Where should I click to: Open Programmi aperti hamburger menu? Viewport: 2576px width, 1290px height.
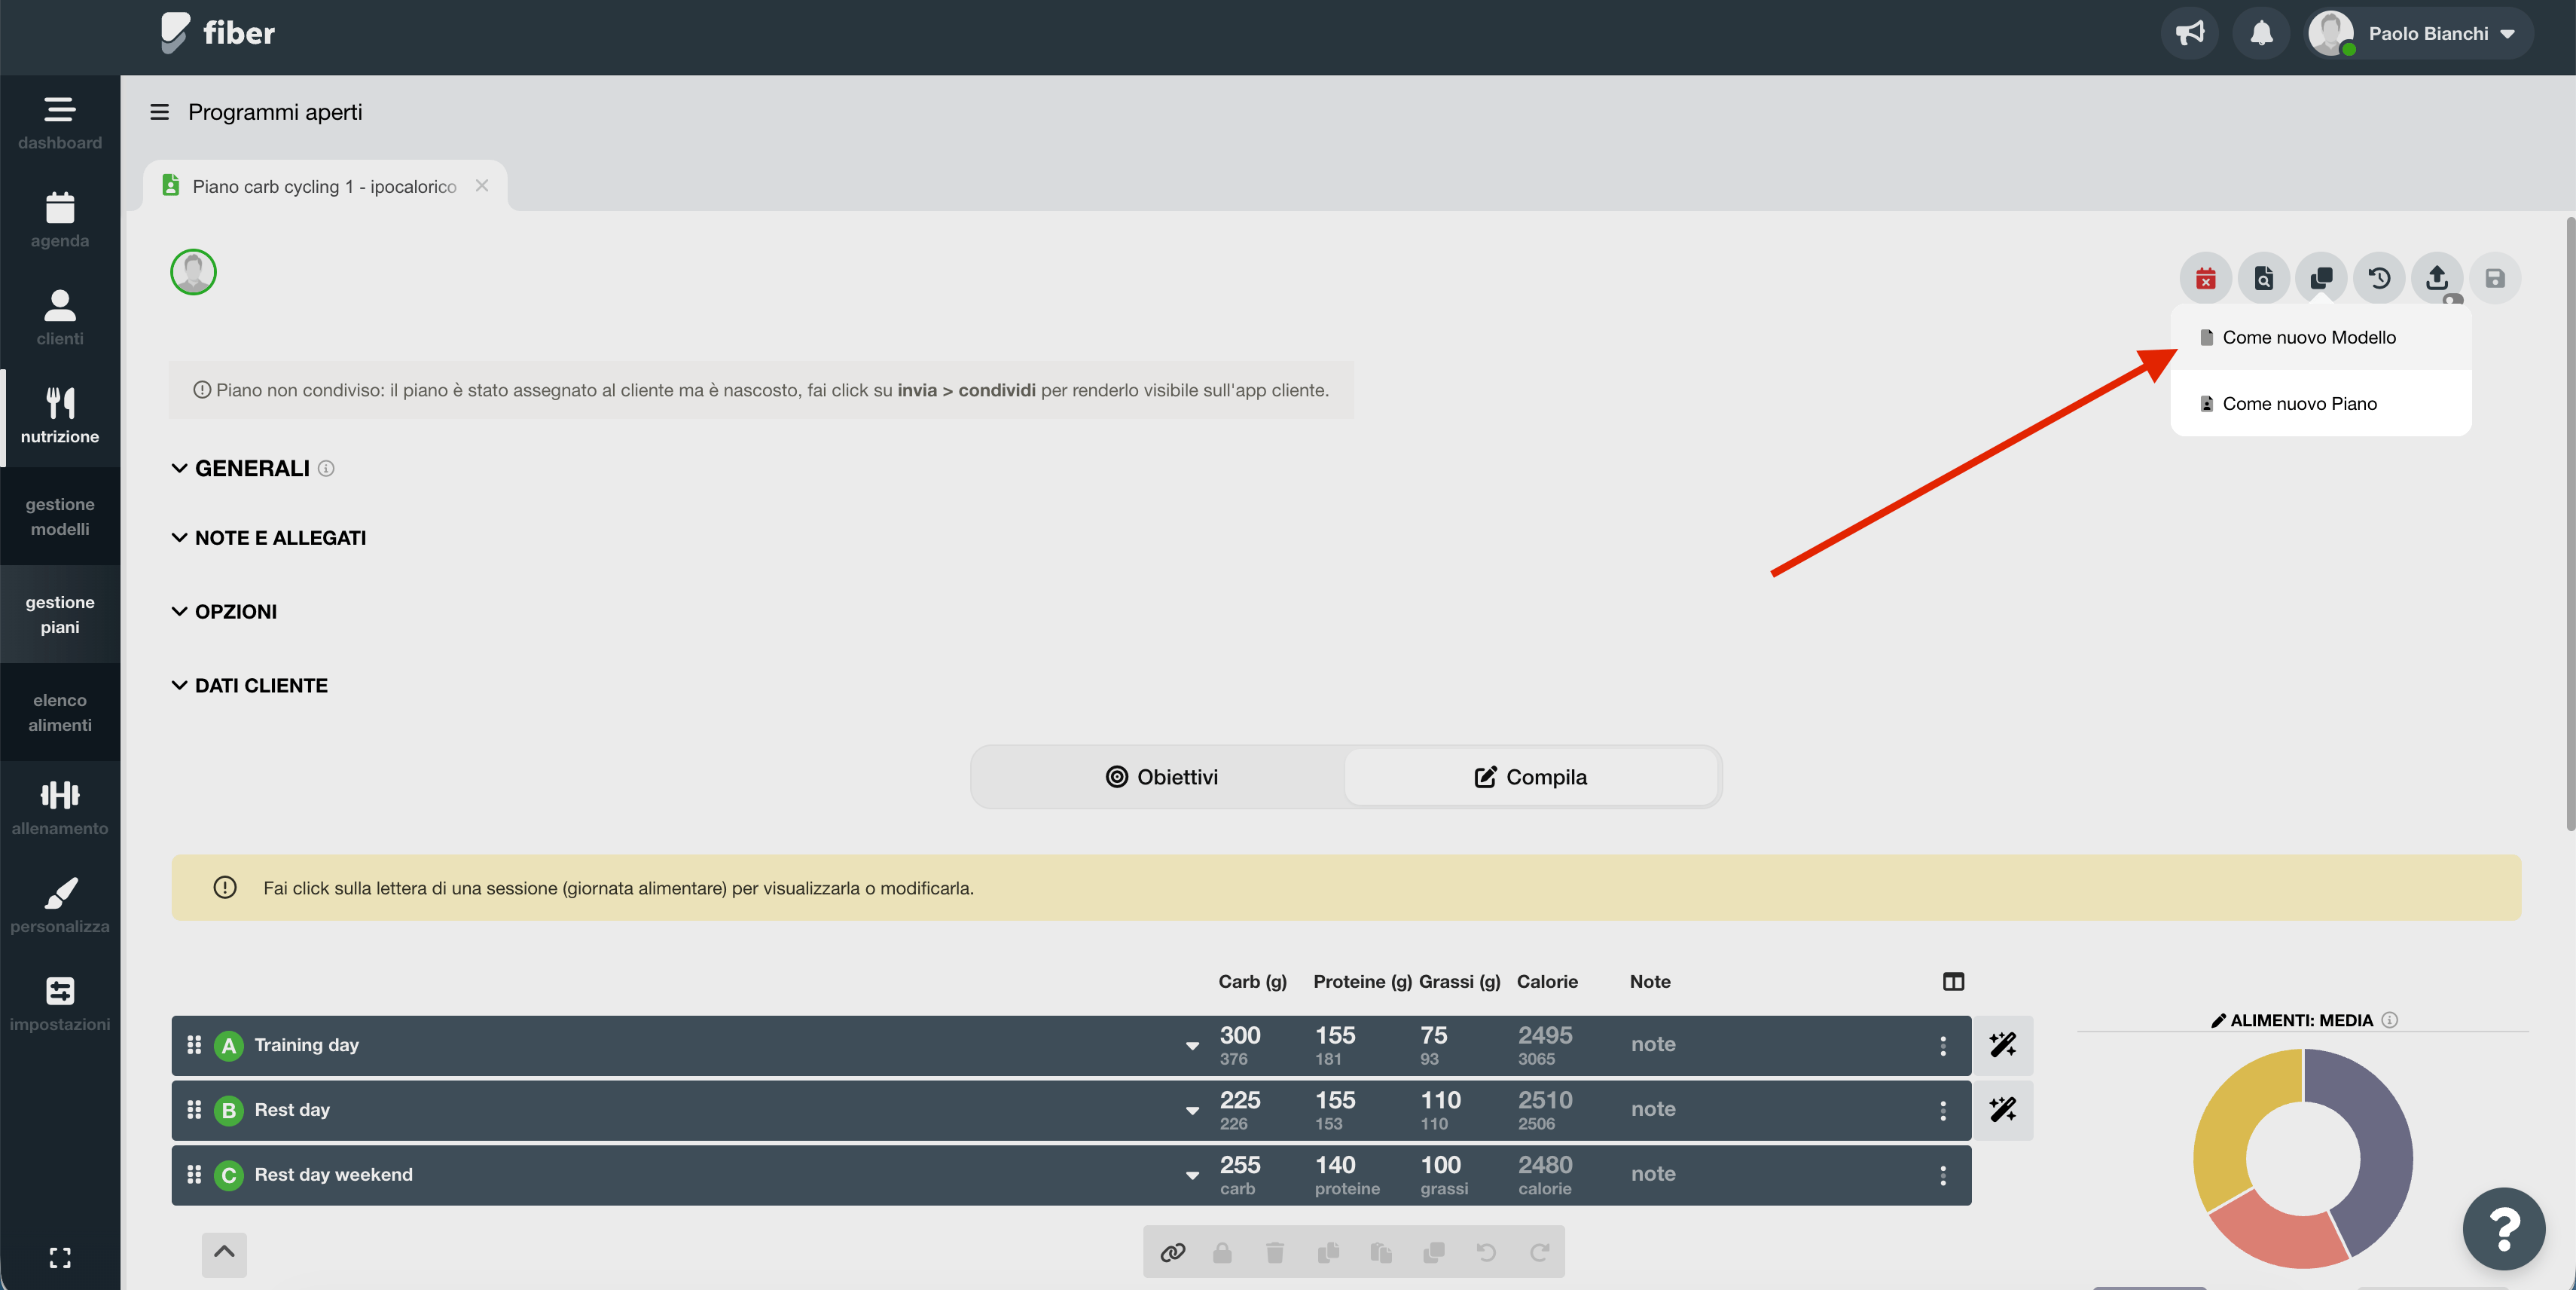pos(159,112)
